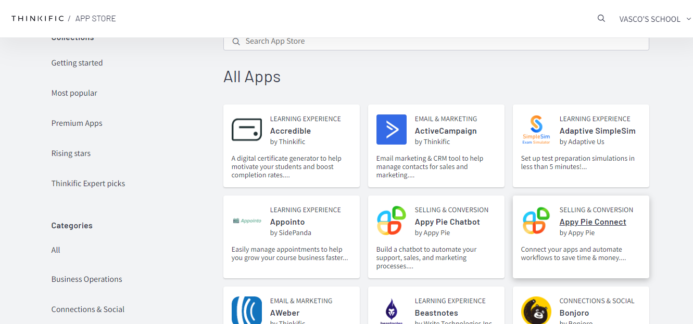The image size is (693, 324).
Task: Open the Thinkific Expert picks collection
Action: pyautogui.click(x=88, y=184)
